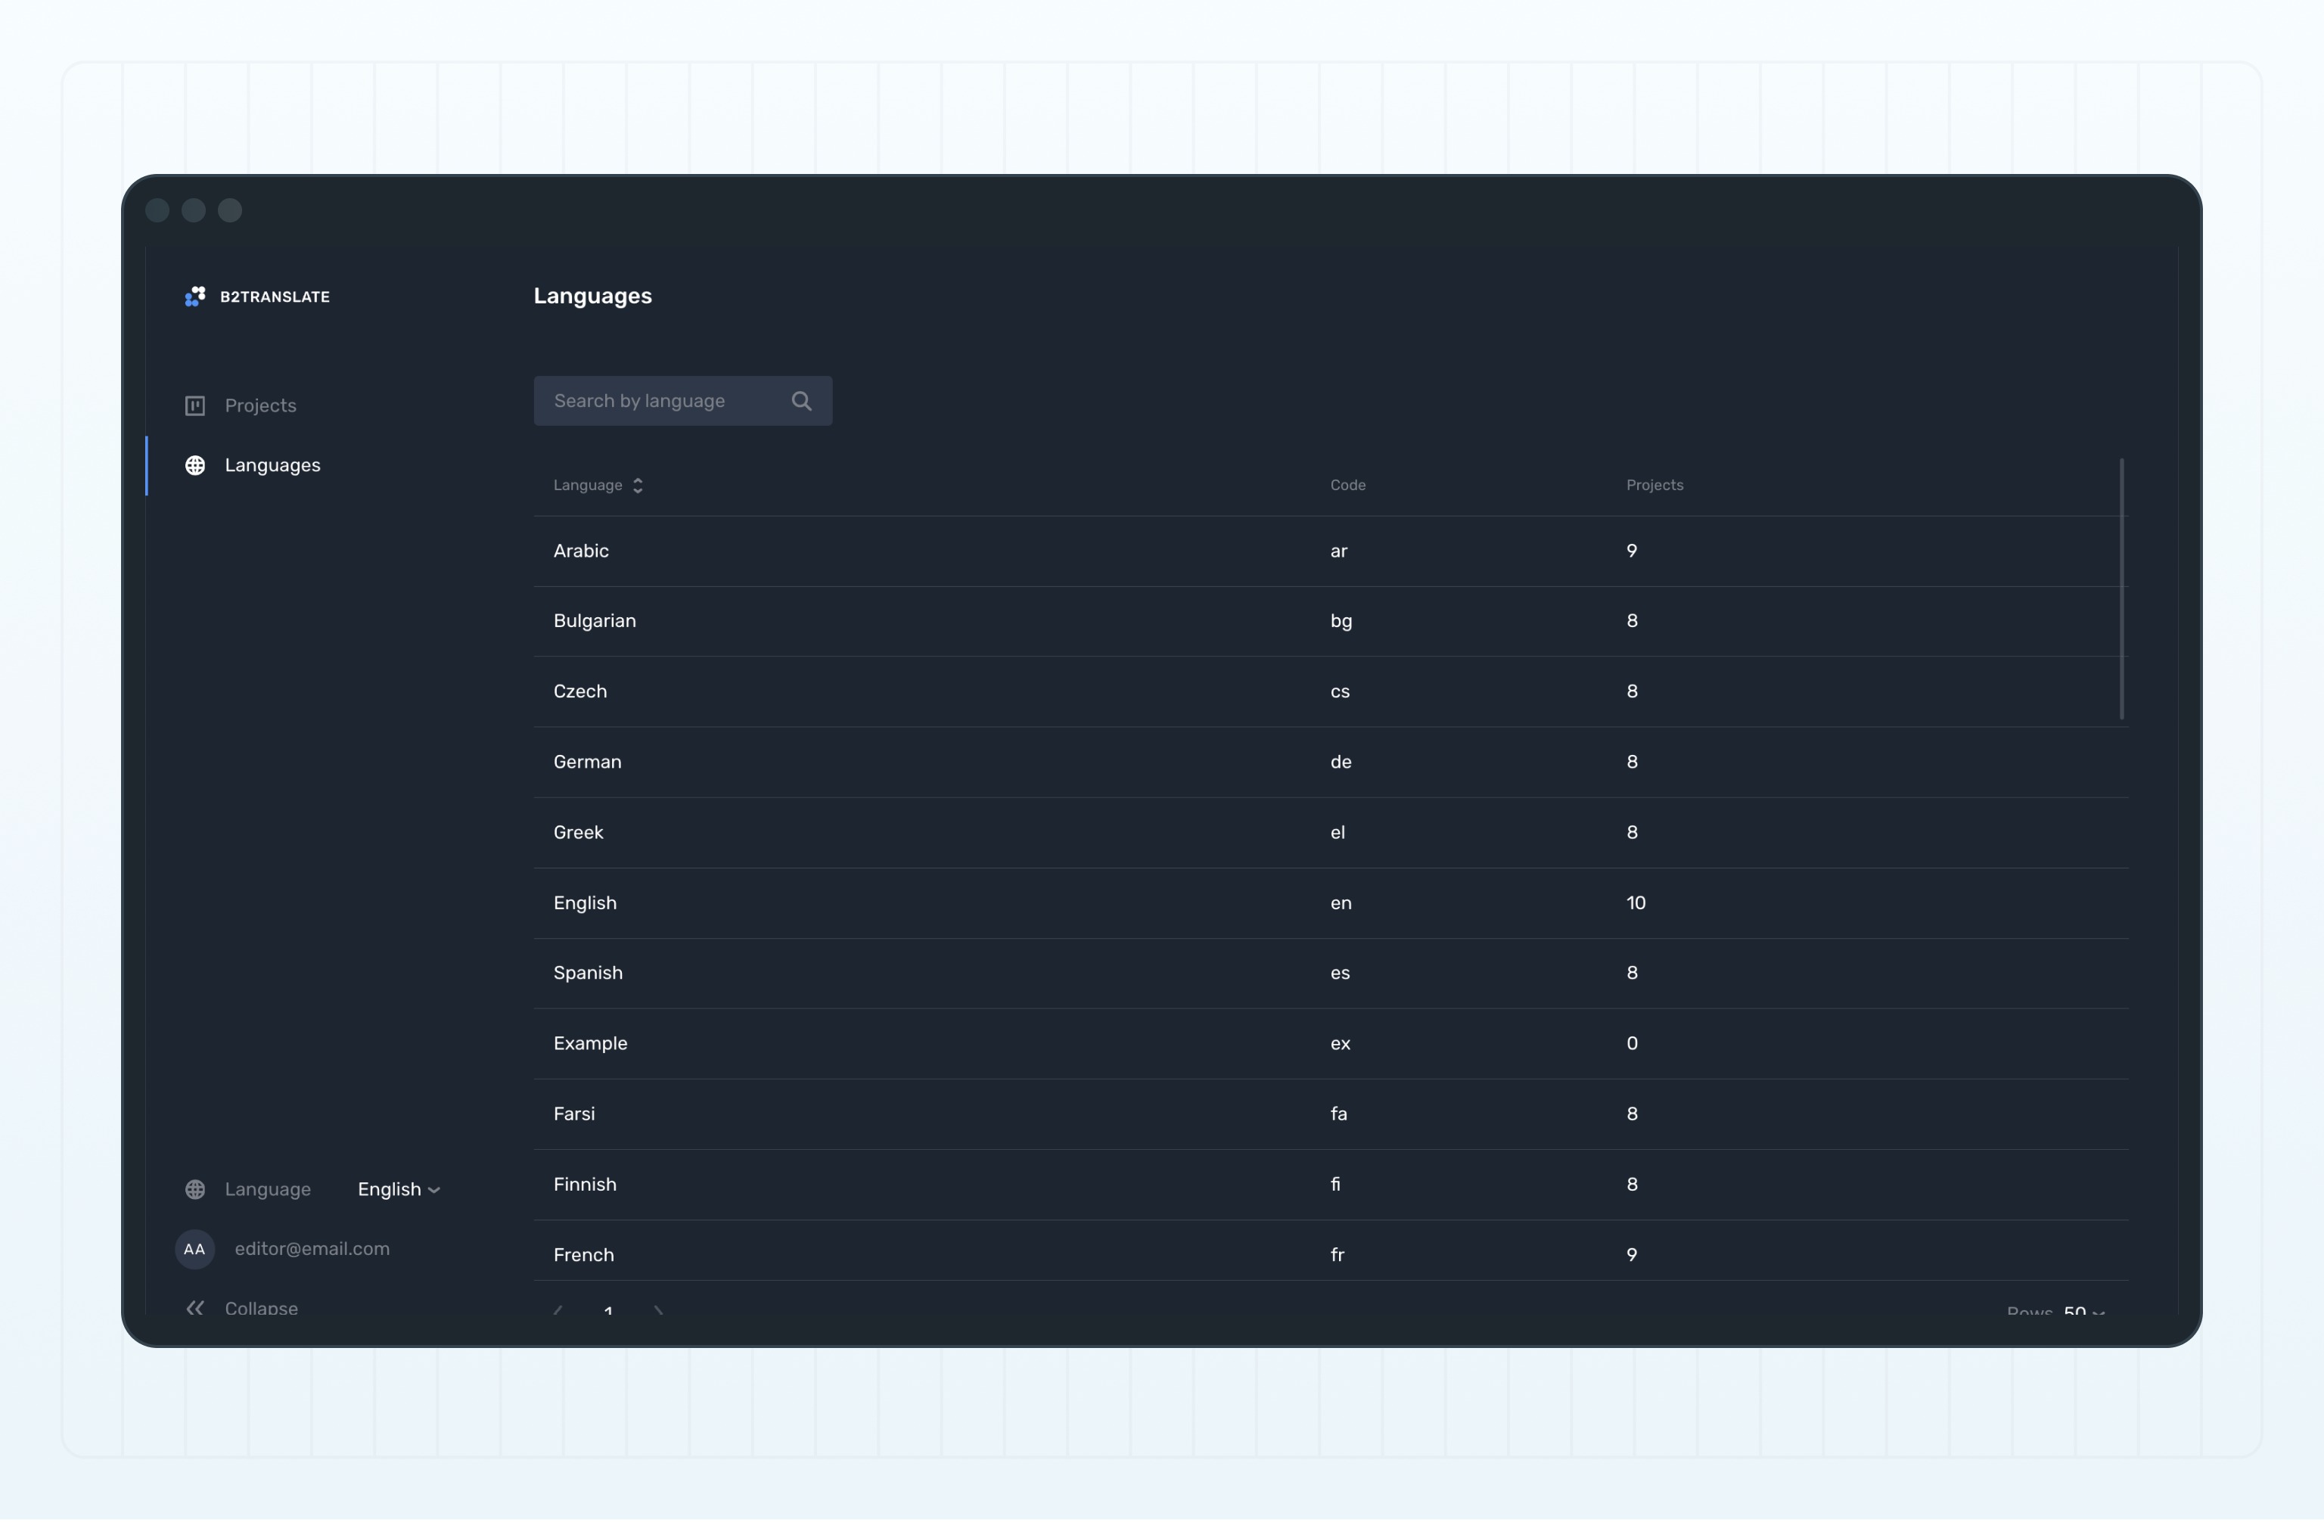Click the double-chevron Collapse icon
Image resolution: width=2324 pixels, height=1522 pixels.
click(x=195, y=1307)
